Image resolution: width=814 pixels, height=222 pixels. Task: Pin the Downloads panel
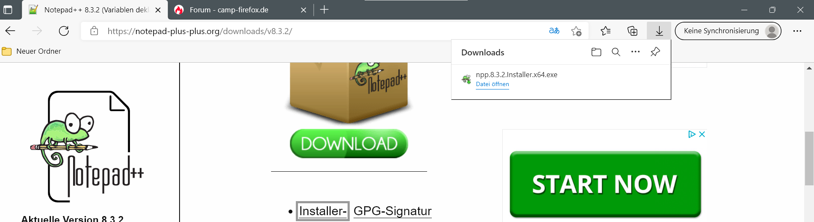point(655,52)
